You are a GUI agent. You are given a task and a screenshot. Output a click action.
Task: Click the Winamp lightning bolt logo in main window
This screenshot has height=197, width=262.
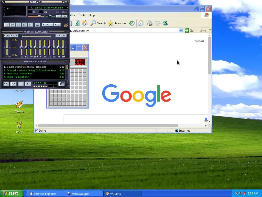(66, 25)
